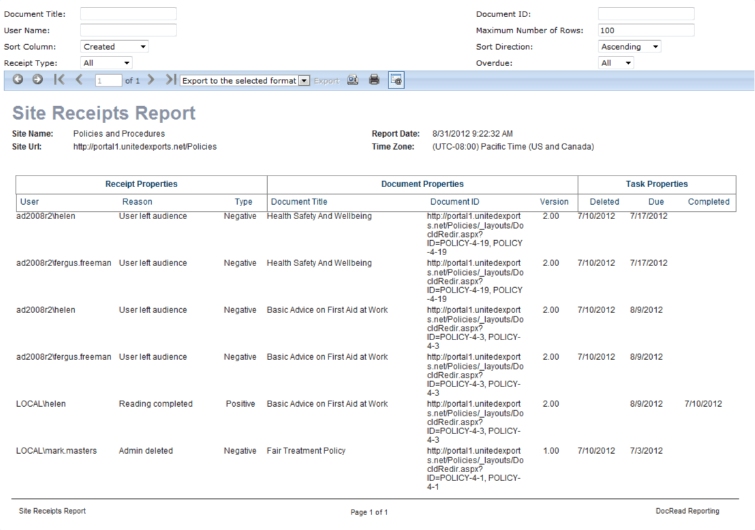The height and width of the screenshot is (530, 755).
Task: Click the forward navigation arrow icon
Action: 37,80
